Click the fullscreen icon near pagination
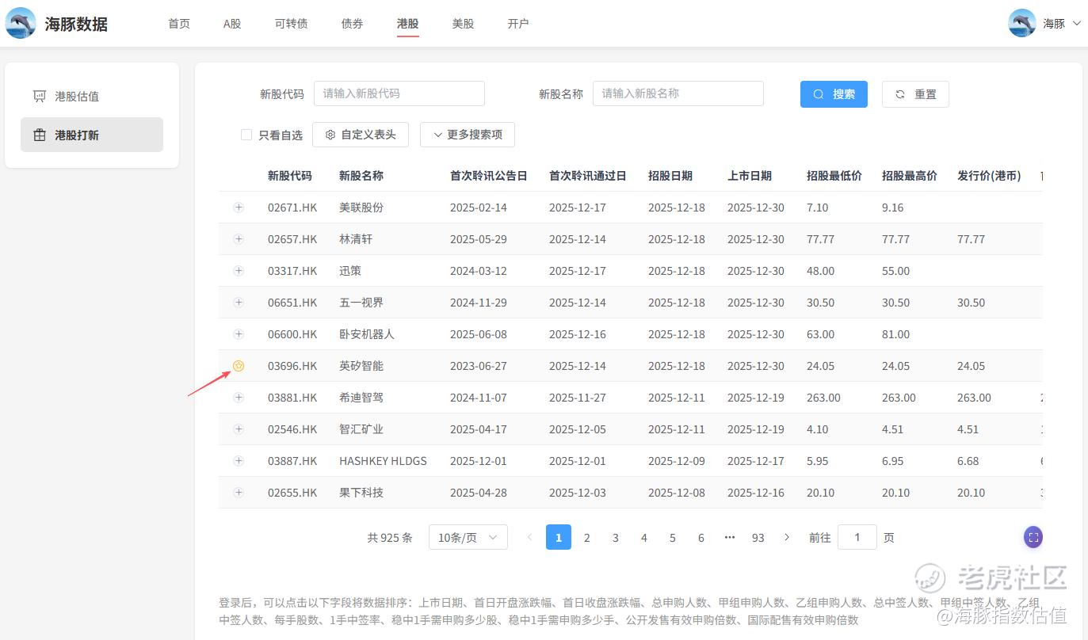Image resolution: width=1088 pixels, height=640 pixels. (1033, 537)
